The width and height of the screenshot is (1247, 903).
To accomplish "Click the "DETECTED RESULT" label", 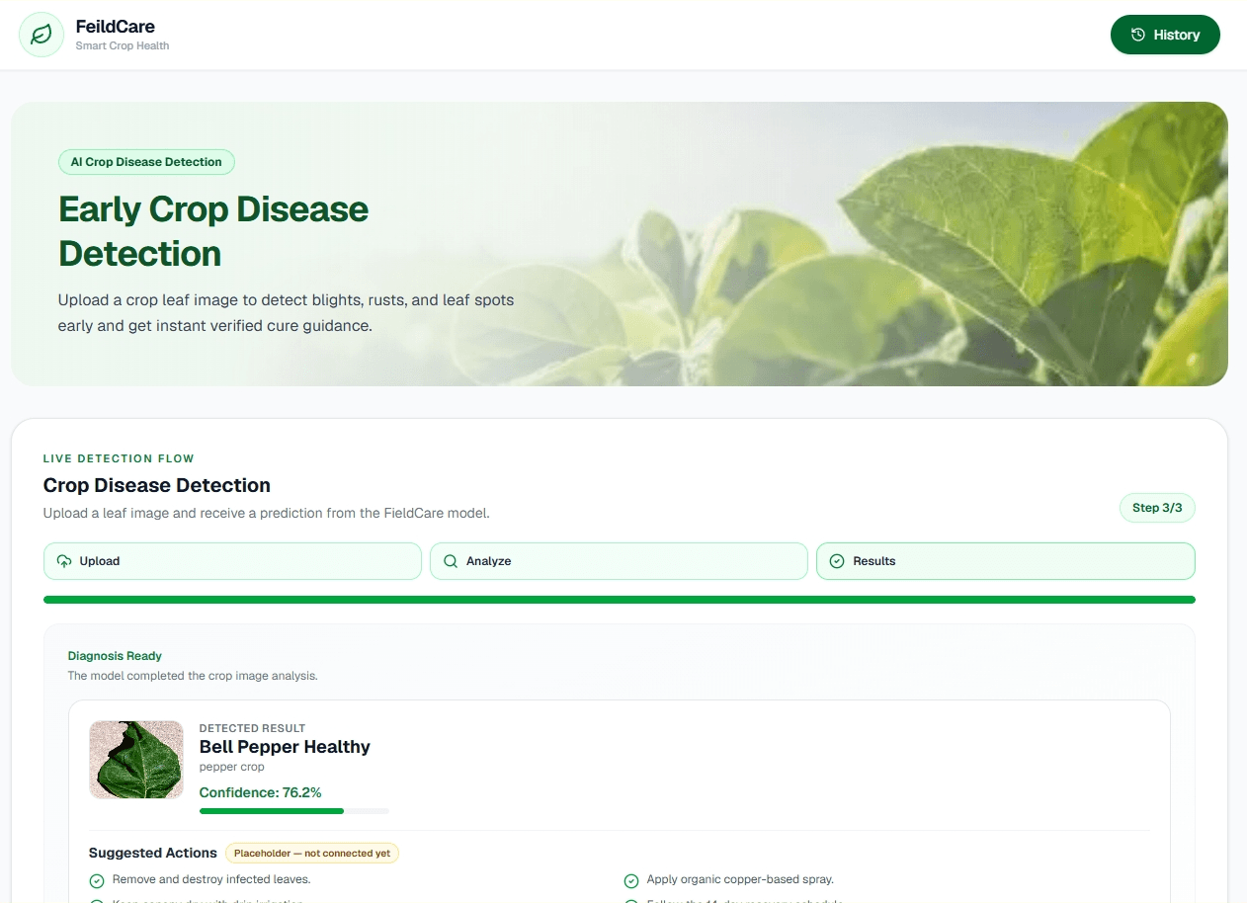I will tap(253, 728).
